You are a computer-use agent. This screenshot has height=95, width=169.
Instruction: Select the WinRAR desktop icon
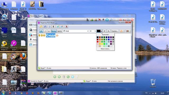pos(23,83)
